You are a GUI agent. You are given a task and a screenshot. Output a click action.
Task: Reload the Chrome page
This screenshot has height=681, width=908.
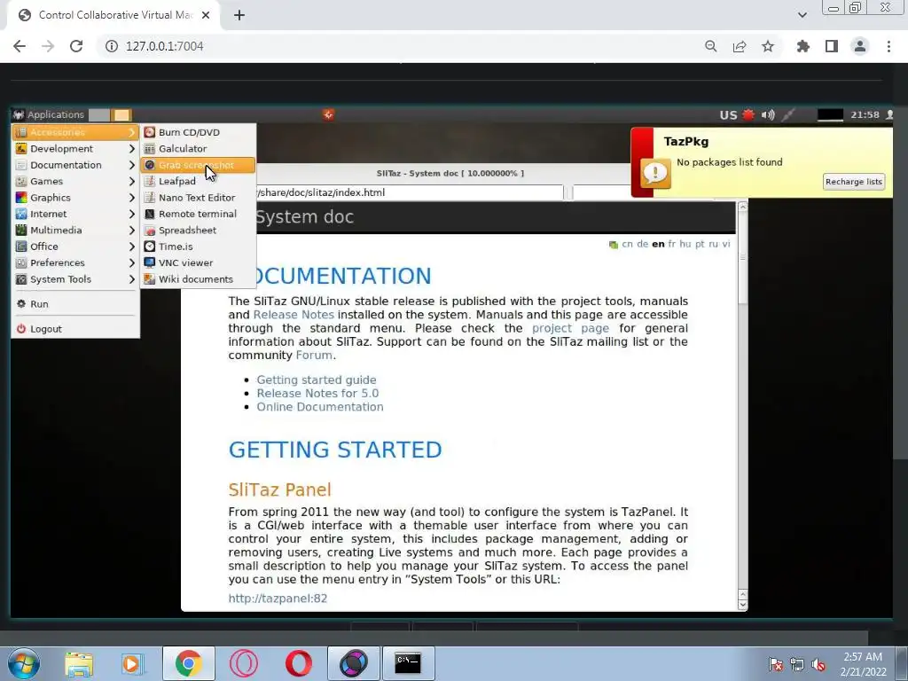pyautogui.click(x=76, y=46)
